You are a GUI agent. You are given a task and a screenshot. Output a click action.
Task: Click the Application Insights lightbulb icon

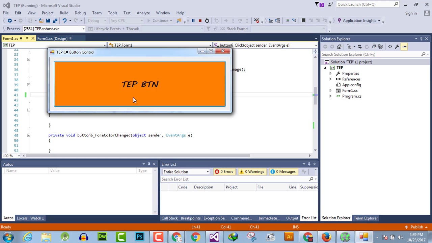(x=339, y=21)
